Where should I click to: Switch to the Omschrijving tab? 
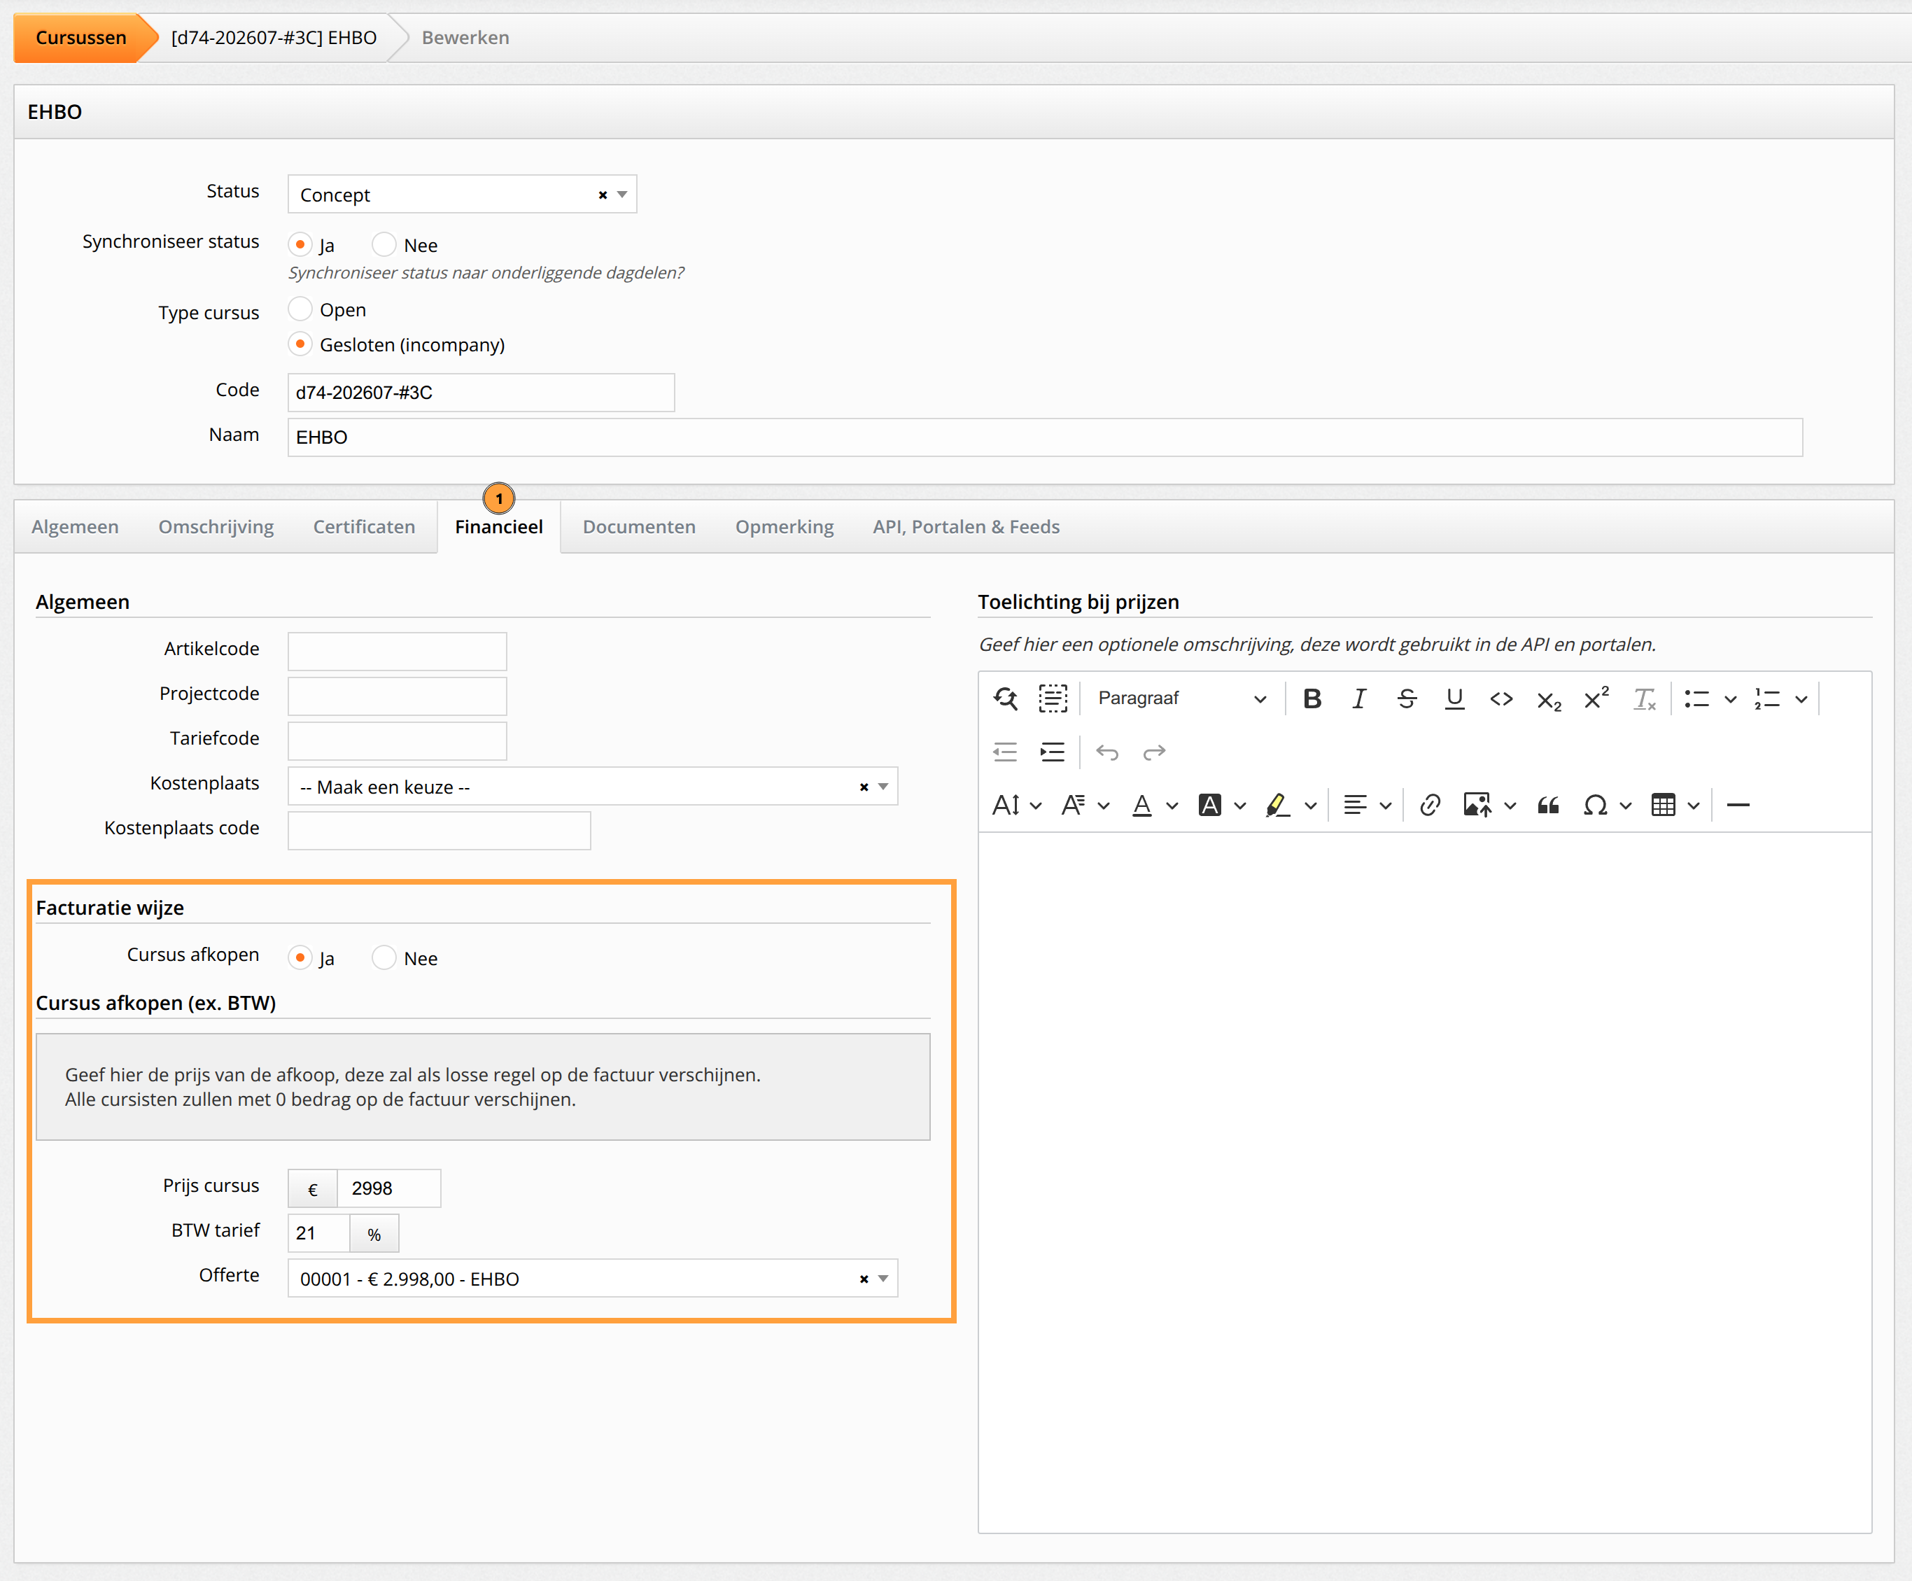pos(216,526)
